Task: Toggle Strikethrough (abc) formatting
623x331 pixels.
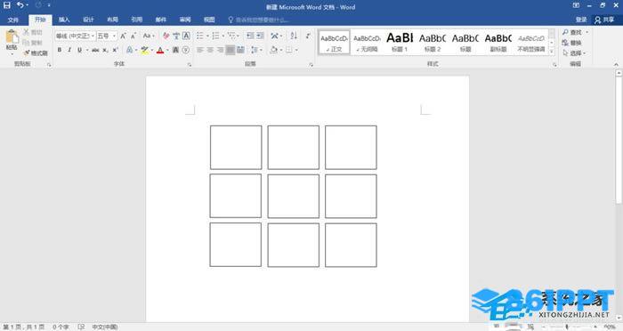Action: pos(95,50)
